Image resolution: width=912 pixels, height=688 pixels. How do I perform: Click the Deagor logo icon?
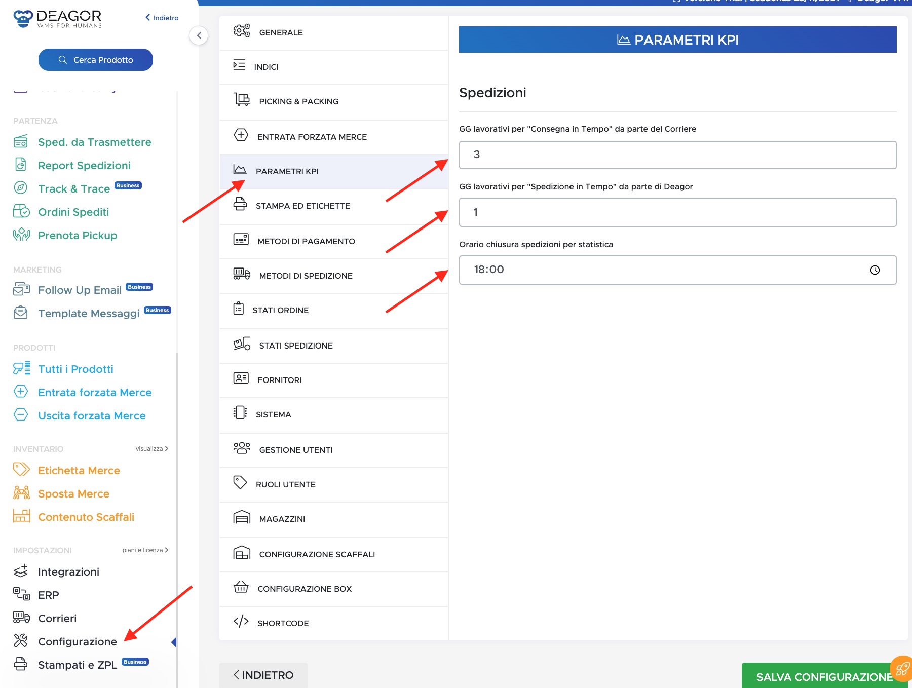(23, 18)
